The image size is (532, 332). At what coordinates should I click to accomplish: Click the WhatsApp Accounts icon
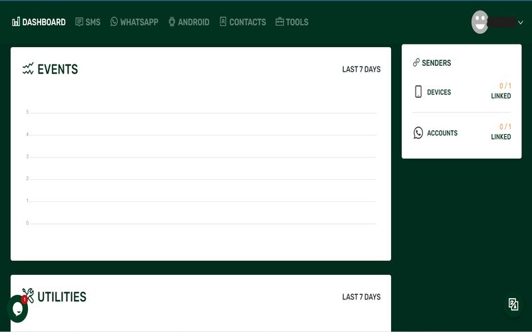click(418, 133)
